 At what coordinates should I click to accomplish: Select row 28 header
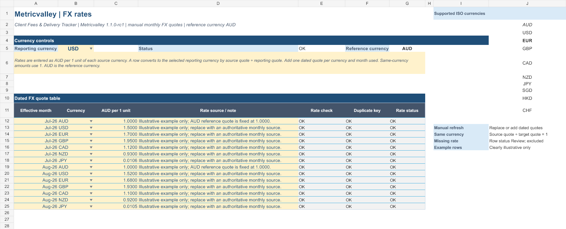click(7, 226)
